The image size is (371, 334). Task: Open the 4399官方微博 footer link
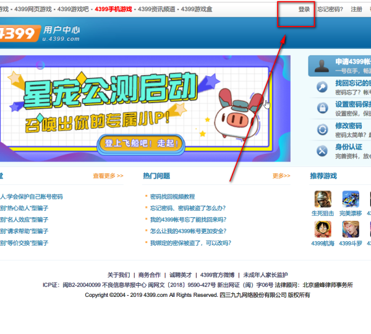coord(217,275)
